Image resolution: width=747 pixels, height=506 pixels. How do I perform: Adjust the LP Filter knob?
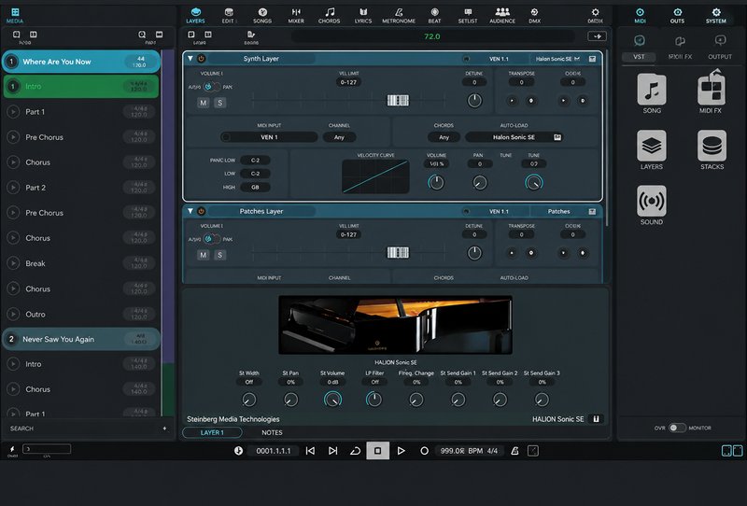pyautogui.click(x=374, y=400)
